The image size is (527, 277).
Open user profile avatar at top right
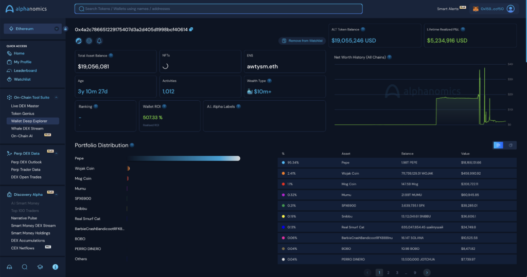[x=510, y=9]
